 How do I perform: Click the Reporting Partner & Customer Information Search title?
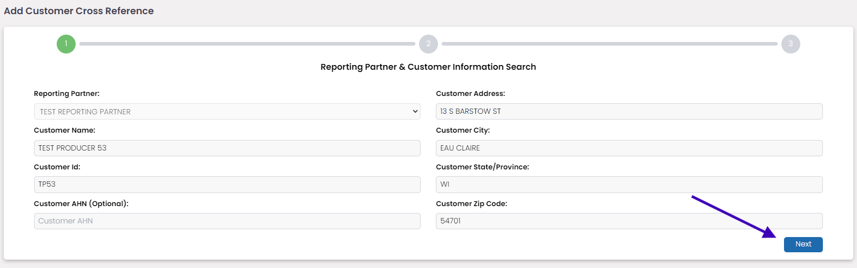coord(428,67)
